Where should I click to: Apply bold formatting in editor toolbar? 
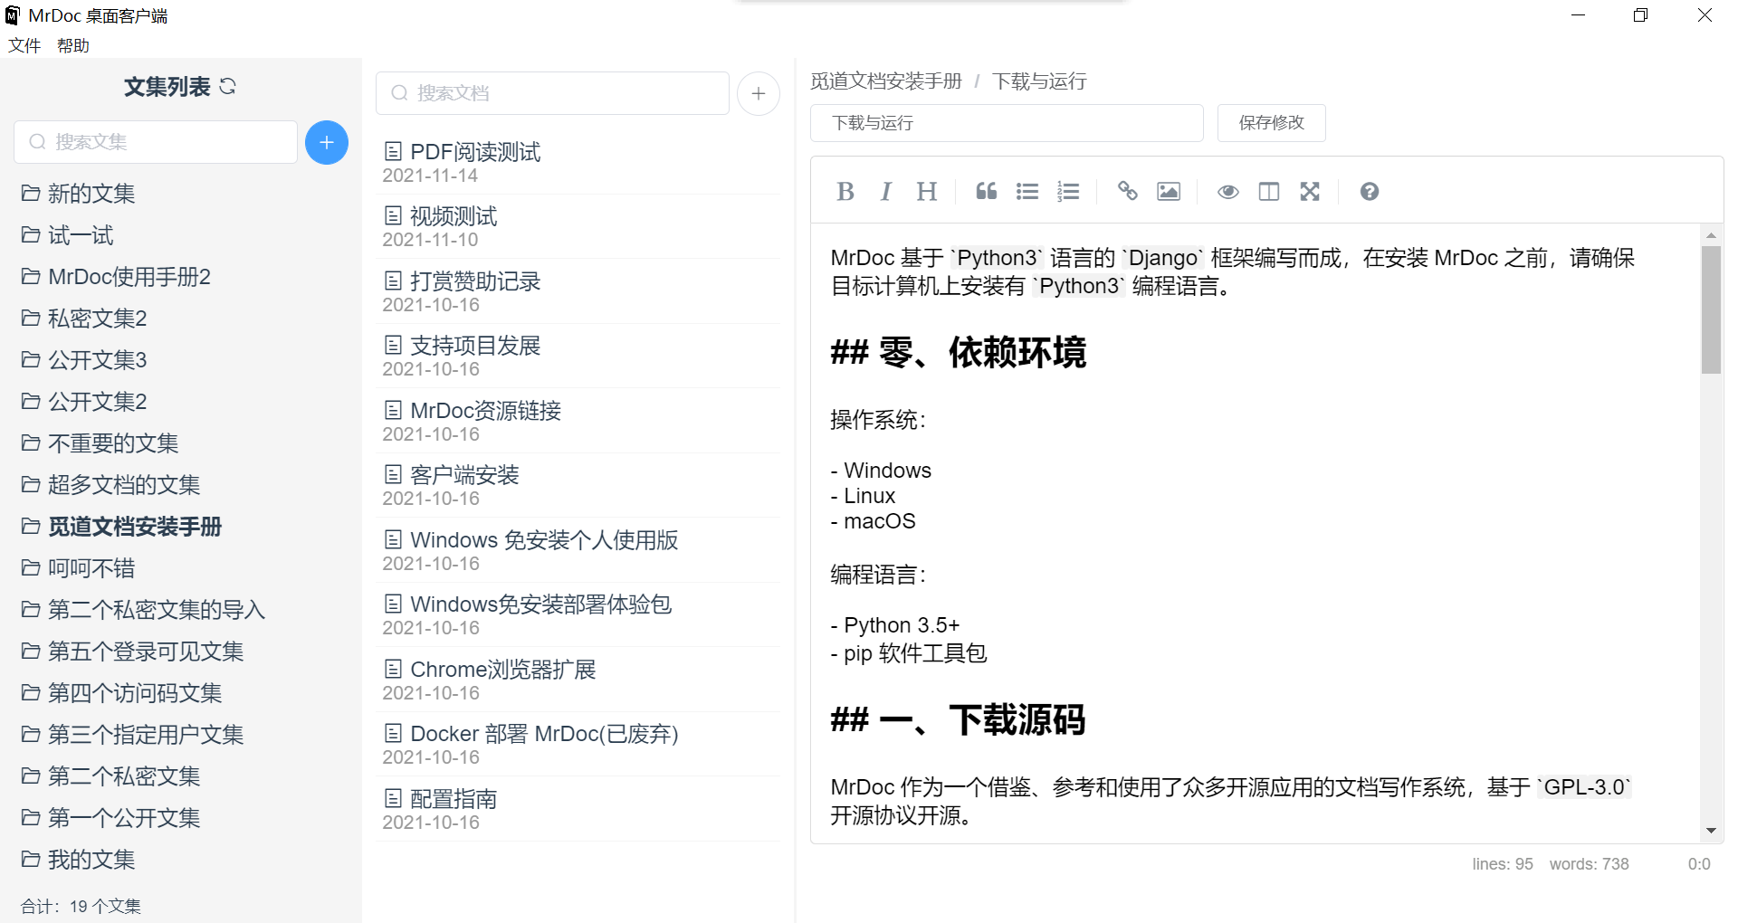point(845,192)
